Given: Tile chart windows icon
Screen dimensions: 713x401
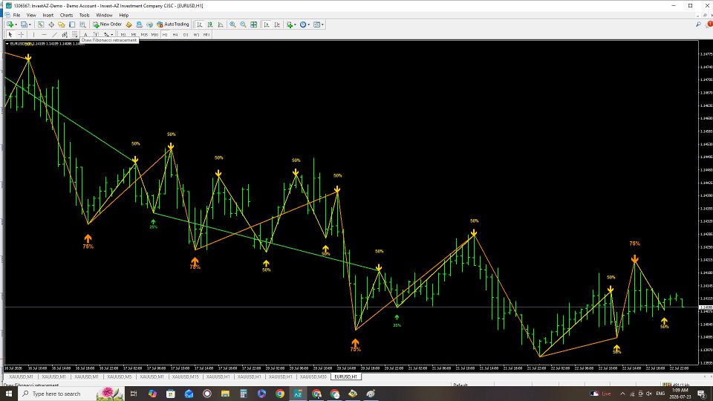Looking at the screenshot, I should pos(253,25).
